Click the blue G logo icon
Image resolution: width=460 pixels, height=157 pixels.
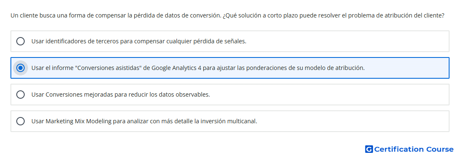point(369,150)
